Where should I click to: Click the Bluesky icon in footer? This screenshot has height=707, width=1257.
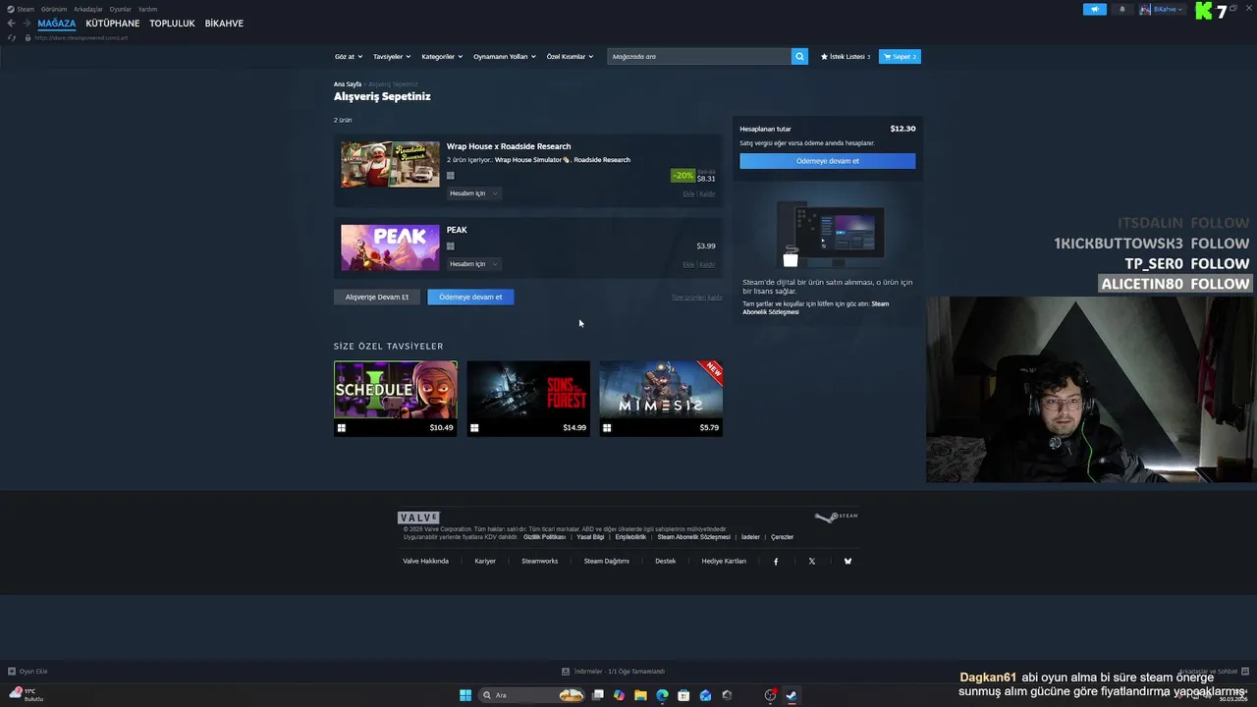point(847,562)
